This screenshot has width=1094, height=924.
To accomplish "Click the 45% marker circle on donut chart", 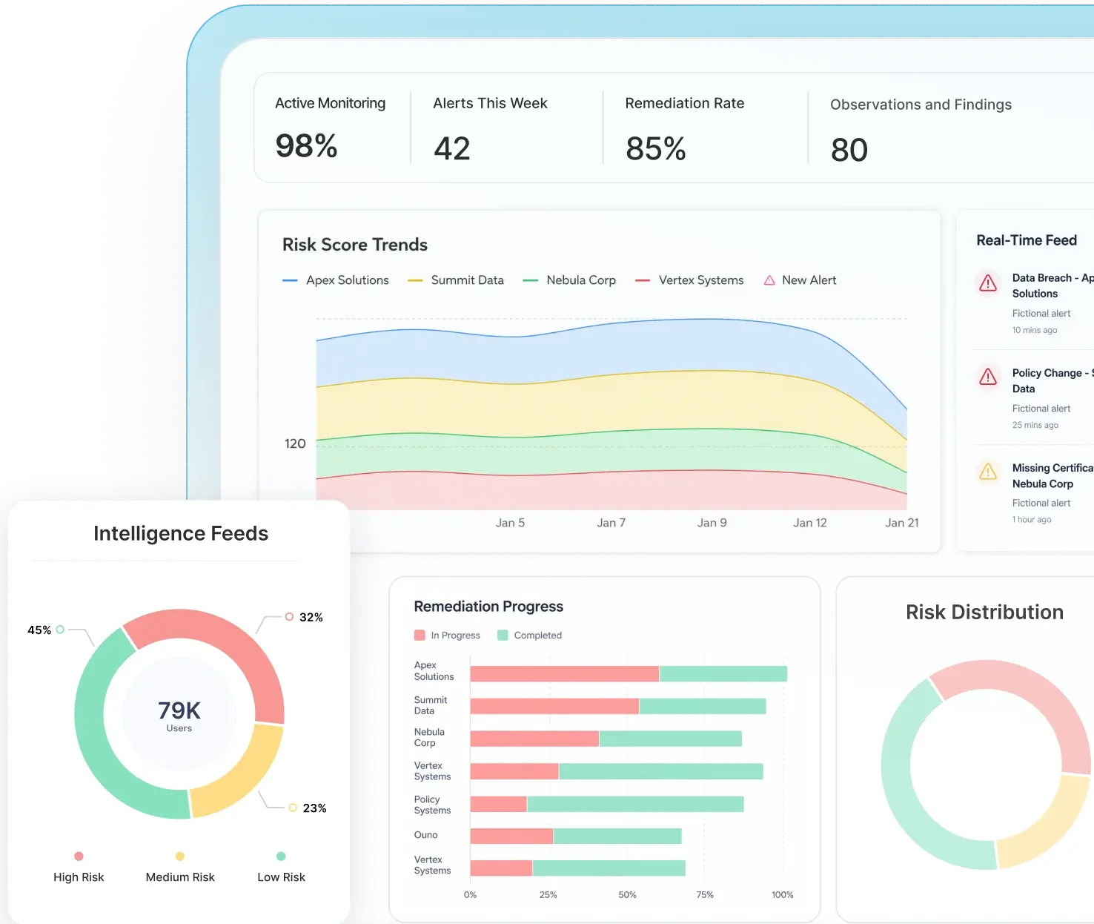I will pyautogui.click(x=60, y=630).
